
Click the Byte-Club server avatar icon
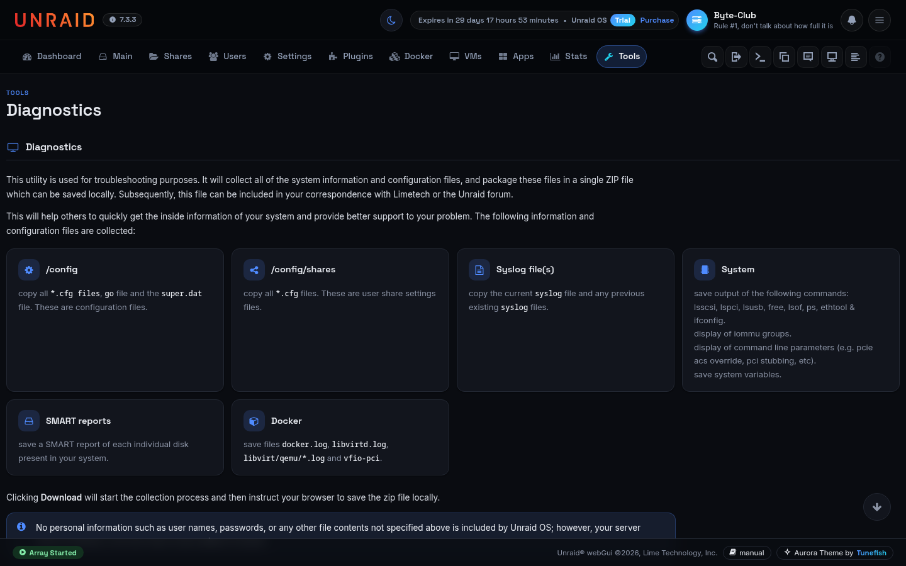697,20
